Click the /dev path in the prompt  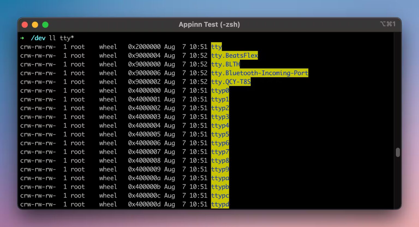click(38, 38)
